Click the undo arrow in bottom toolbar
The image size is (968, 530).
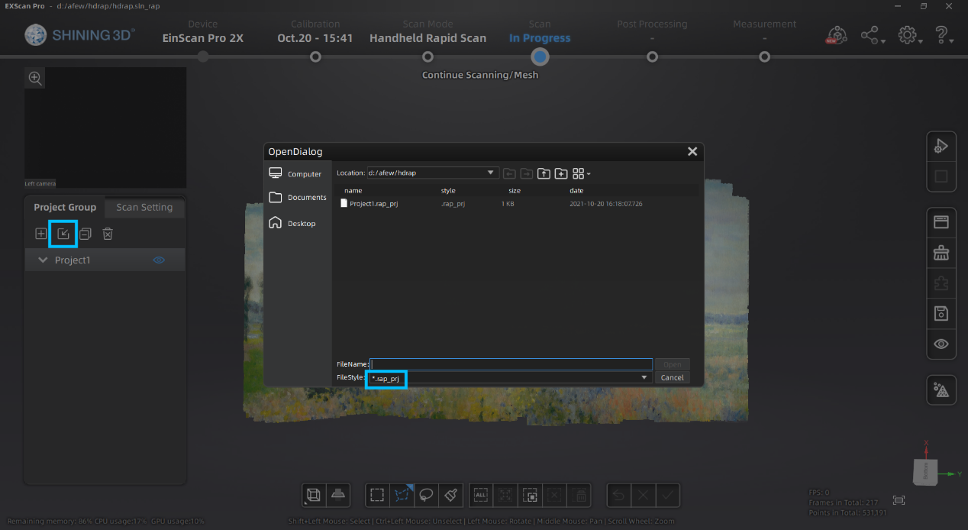(x=619, y=495)
